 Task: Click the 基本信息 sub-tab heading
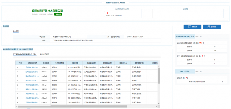[16, 31]
